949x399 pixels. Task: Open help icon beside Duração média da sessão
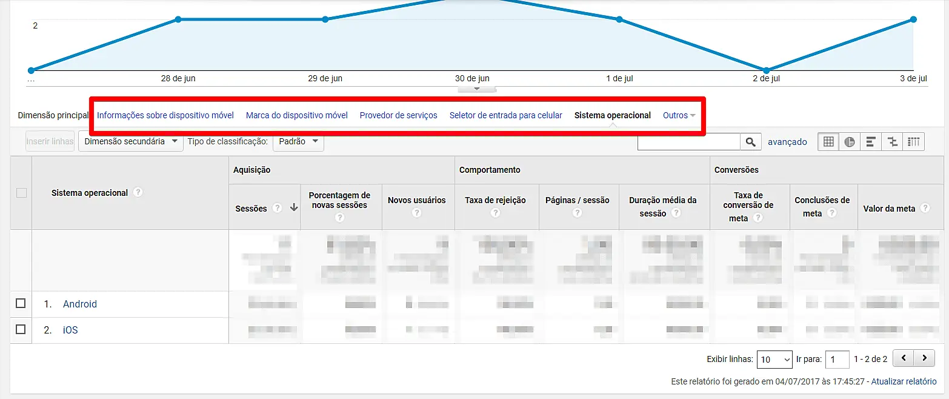[x=676, y=213]
